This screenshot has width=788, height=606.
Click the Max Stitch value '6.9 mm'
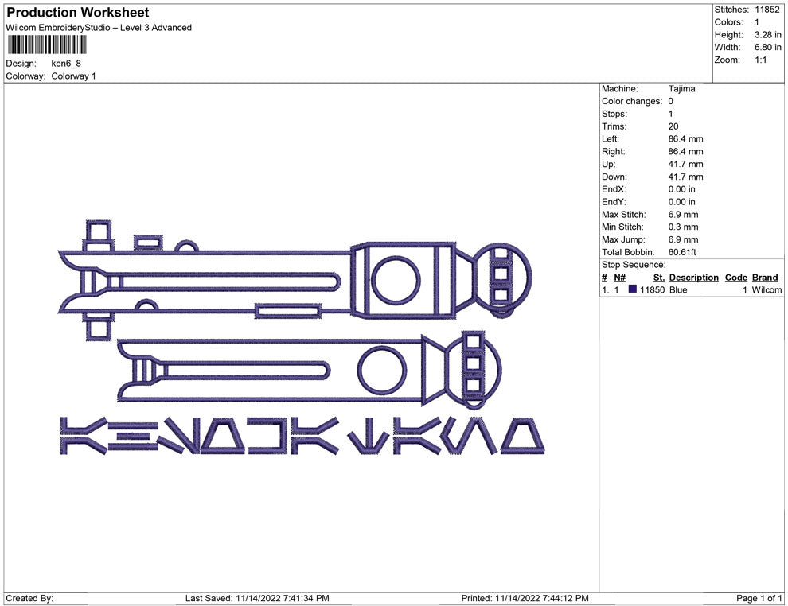tap(683, 215)
